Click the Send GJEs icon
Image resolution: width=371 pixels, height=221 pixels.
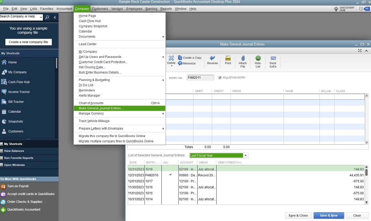click(x=273, y=58)
